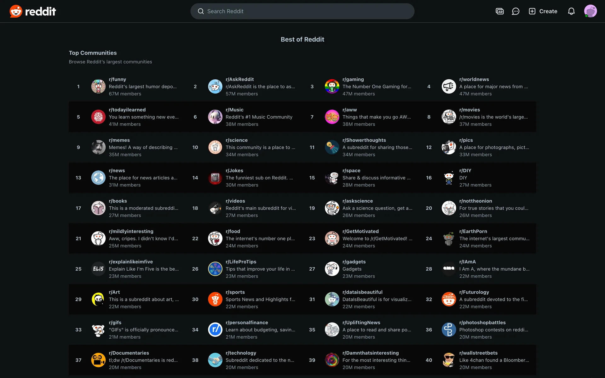This screenshot has height=378, width=605.
Task: Open the r/Showerthoughts community link
Action: (x=364, y=140)
